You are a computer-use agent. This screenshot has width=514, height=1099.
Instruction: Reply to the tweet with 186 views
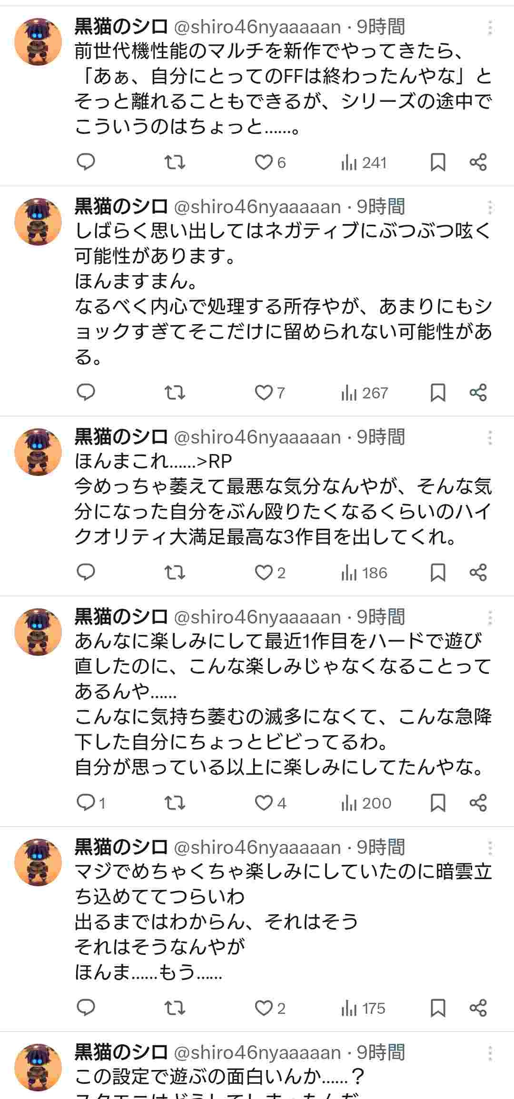point(86,573)
